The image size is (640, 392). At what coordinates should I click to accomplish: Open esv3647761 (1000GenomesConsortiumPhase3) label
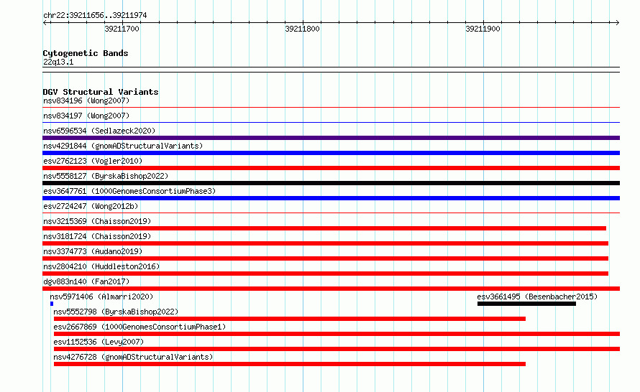point(129,191)
